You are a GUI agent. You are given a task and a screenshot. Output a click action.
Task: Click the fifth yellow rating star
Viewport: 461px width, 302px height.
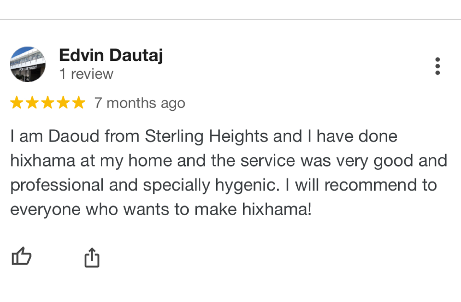coord(78,103)
